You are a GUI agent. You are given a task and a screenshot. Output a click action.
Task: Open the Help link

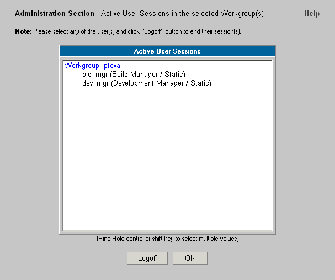pyautogui.click(x=312, y=13)
